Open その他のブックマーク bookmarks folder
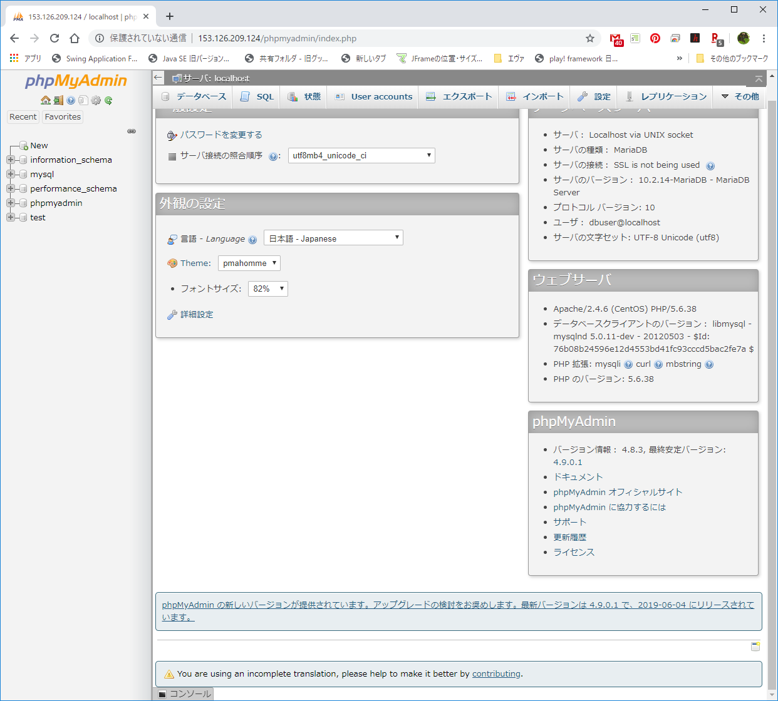Screen dimensions: 778x701 pyautogui.click(x=732, y=58)
